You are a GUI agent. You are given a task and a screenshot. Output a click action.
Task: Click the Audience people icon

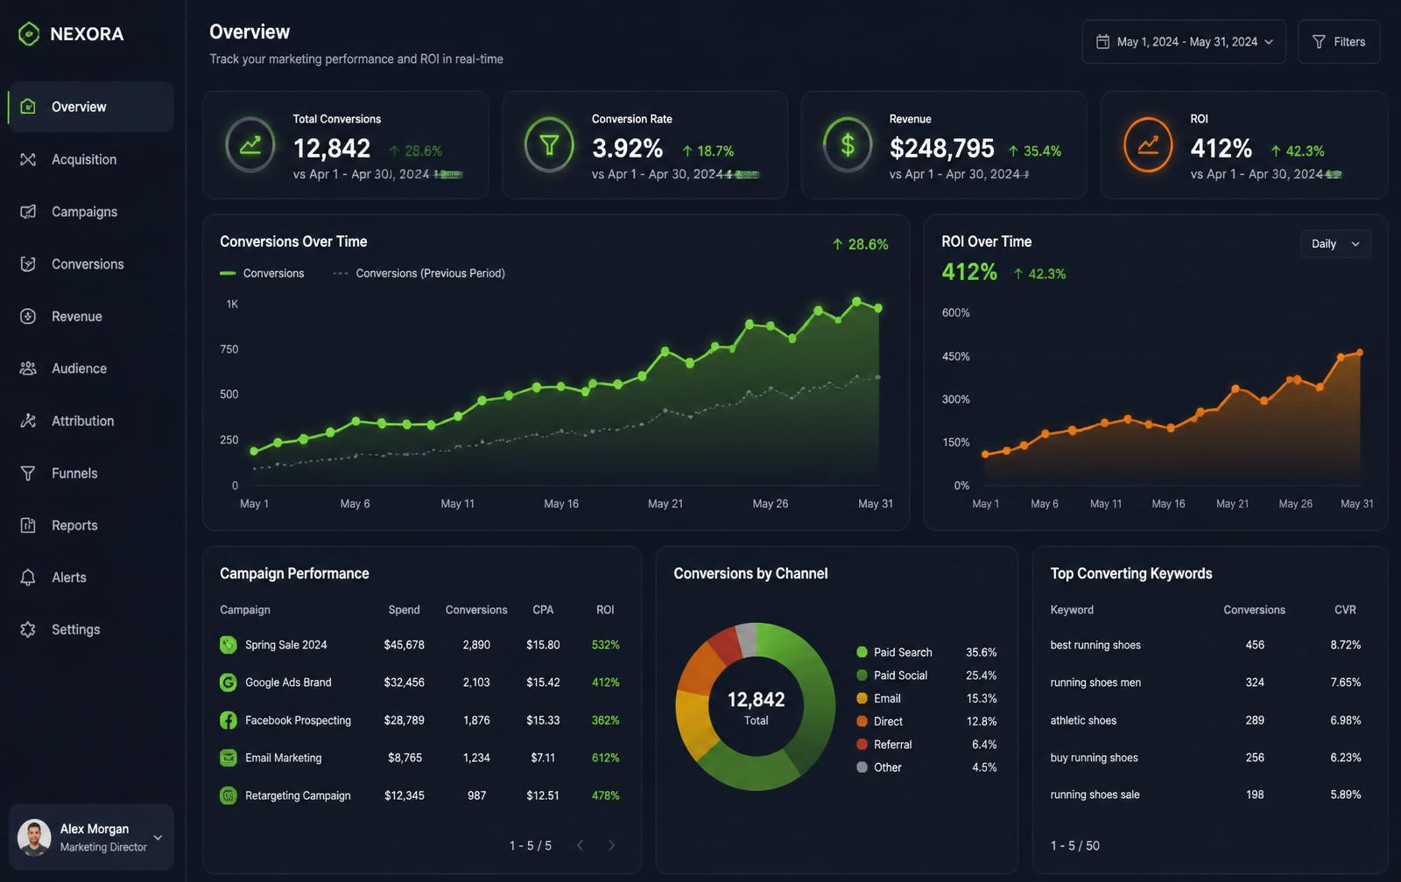click(x=28, y=368)
